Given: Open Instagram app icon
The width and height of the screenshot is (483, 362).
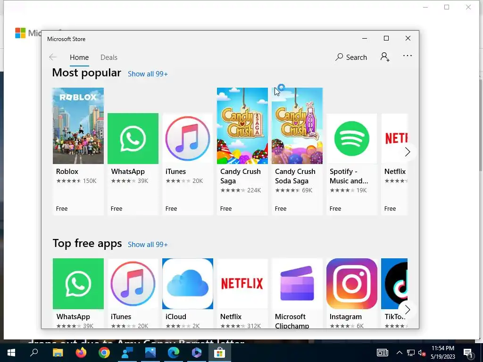Looking at the screenshot, I should coord(352,283).
